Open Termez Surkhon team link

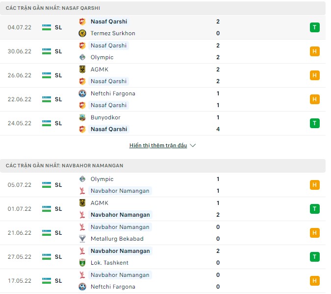pos(113,33)
